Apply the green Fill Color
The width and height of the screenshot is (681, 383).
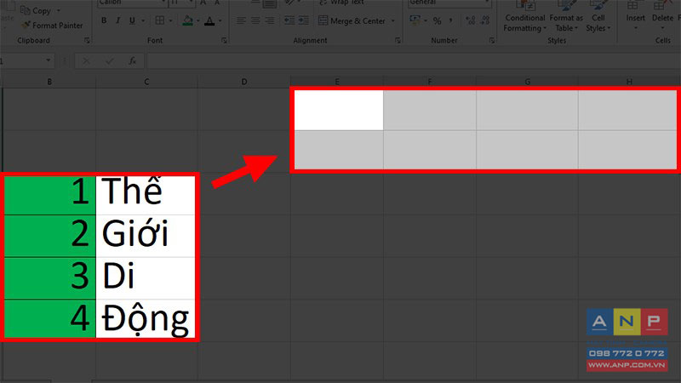tap(187, 20)
